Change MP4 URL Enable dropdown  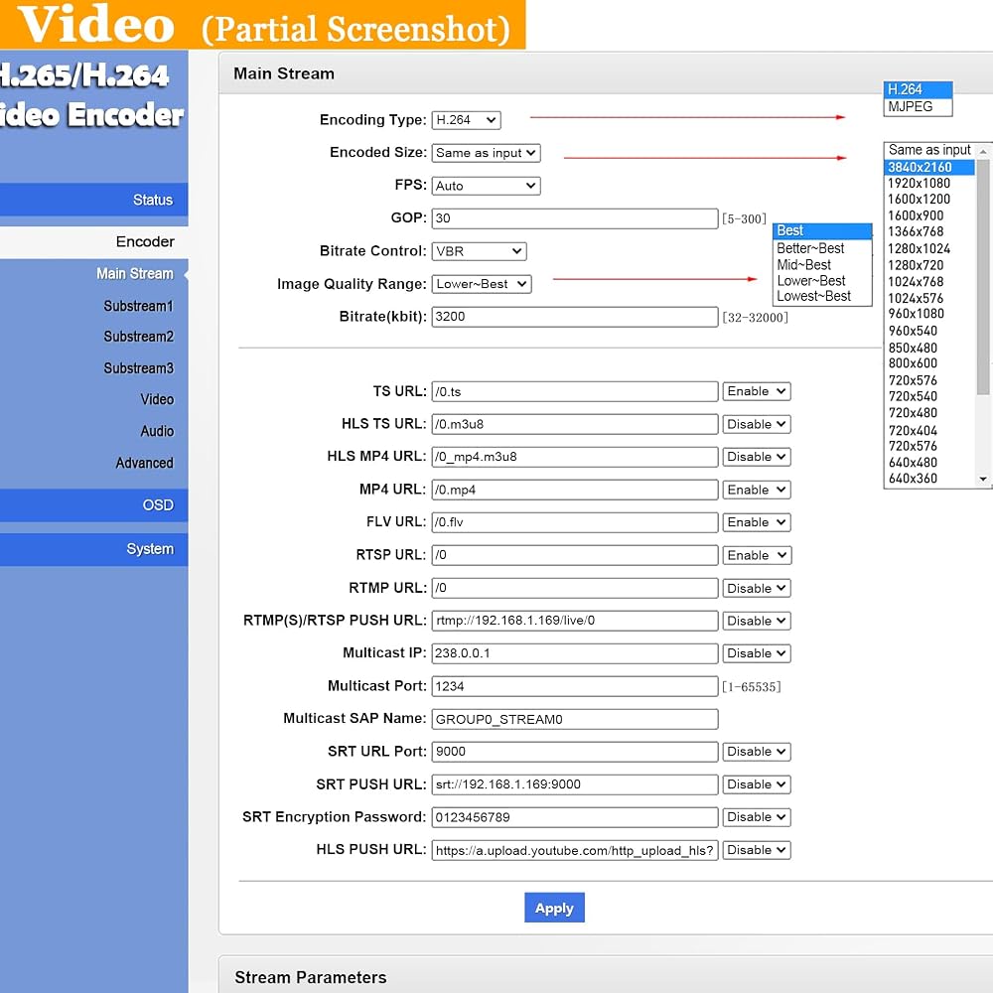[756, 490]
